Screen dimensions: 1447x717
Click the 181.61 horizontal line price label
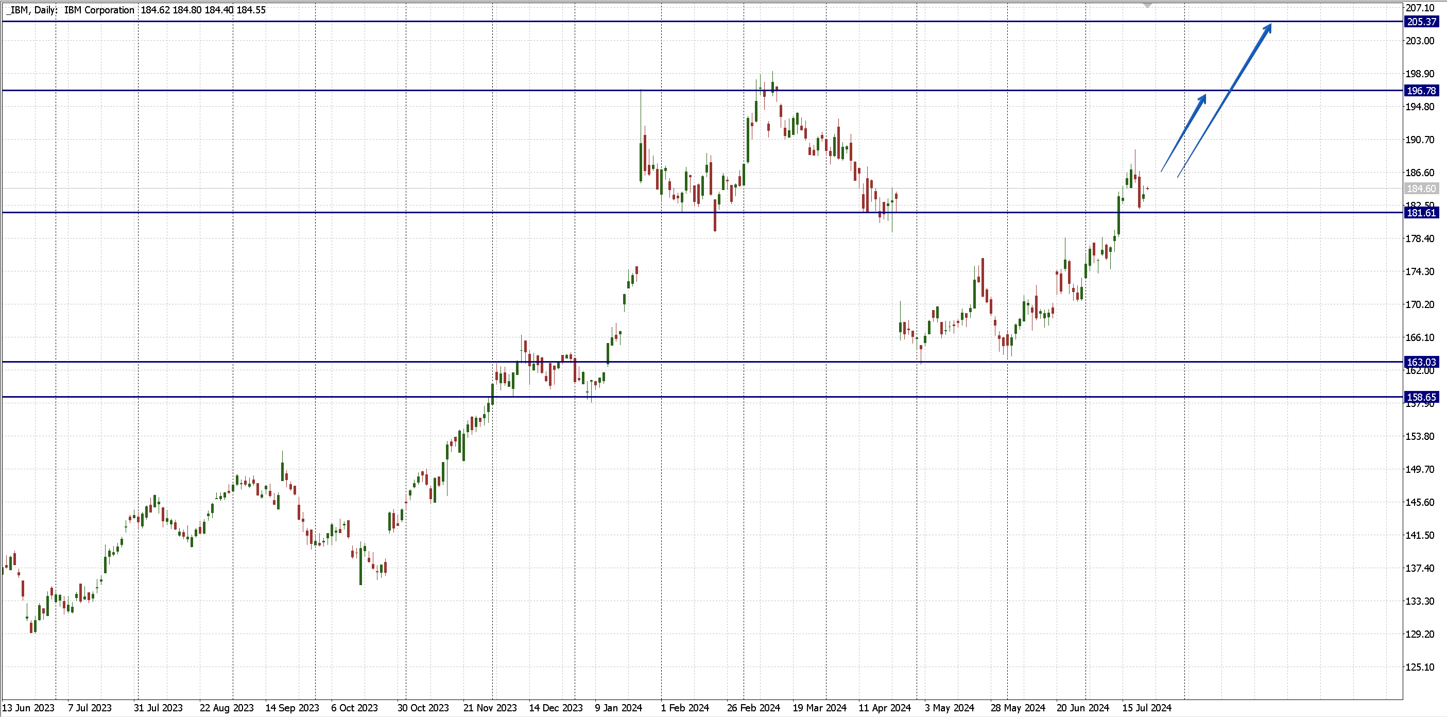(x=1422, y=212)
